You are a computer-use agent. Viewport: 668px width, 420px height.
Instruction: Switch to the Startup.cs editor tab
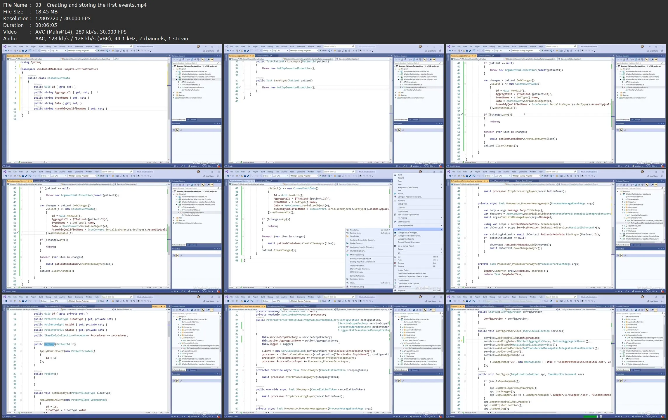click(454, 306)
